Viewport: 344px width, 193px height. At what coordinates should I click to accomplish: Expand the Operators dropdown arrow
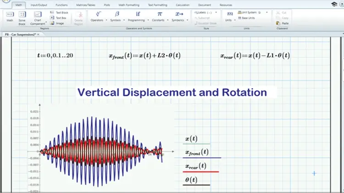click(x=106, y=20)
